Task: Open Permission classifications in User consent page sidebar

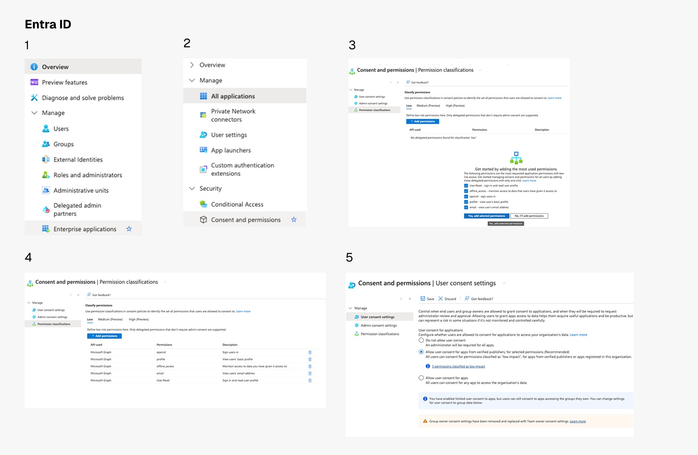Action: 380,334
